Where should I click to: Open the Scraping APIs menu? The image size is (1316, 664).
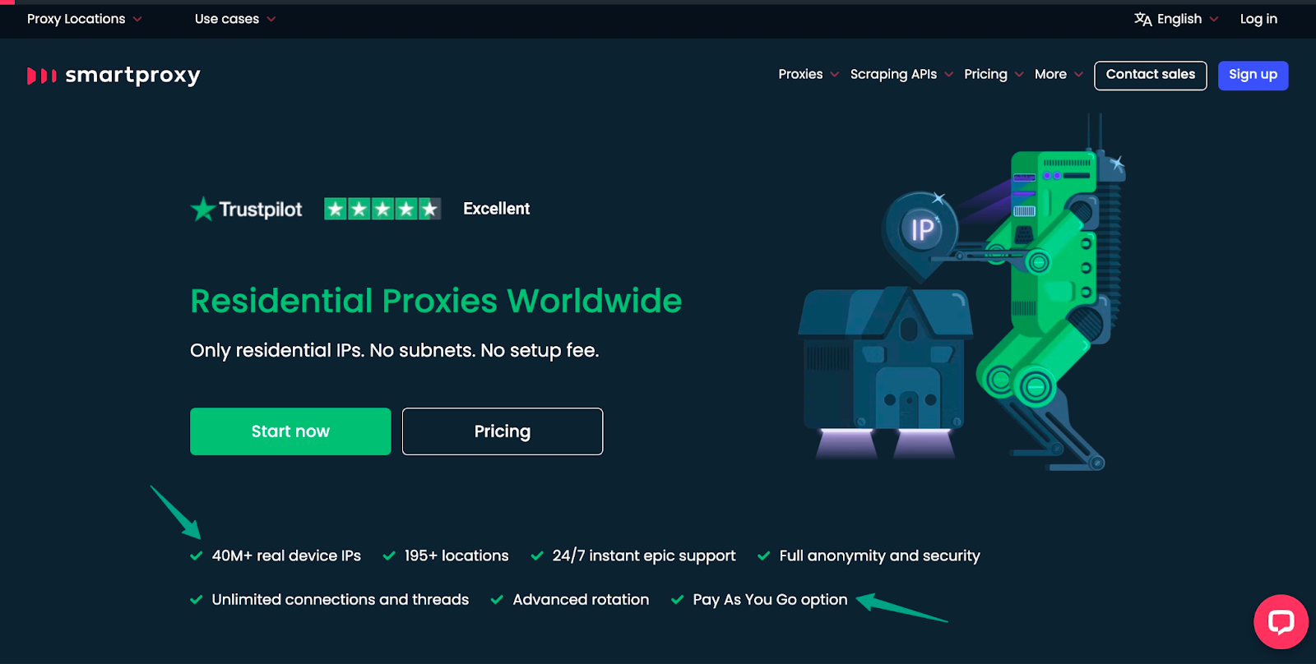(x=901, y=74)
